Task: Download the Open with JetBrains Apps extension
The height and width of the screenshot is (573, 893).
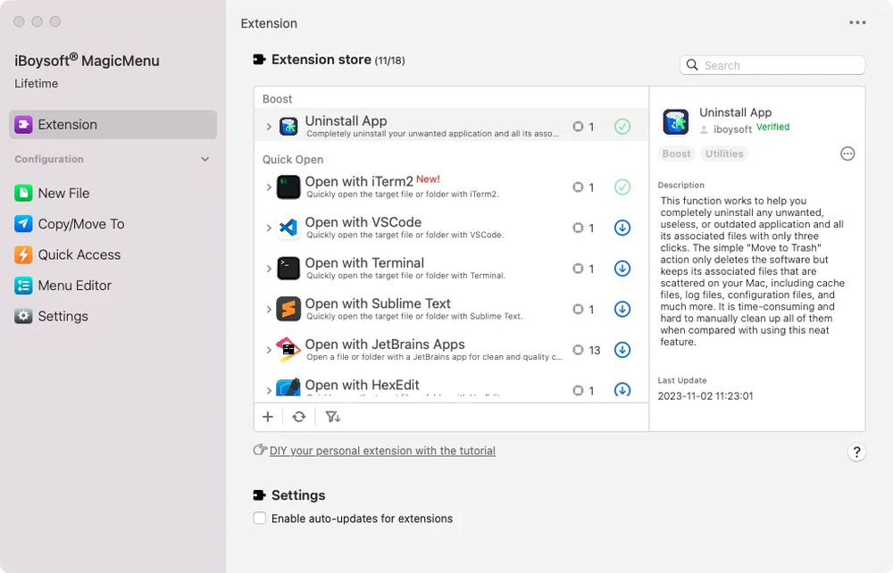Action: click(622, 350)
